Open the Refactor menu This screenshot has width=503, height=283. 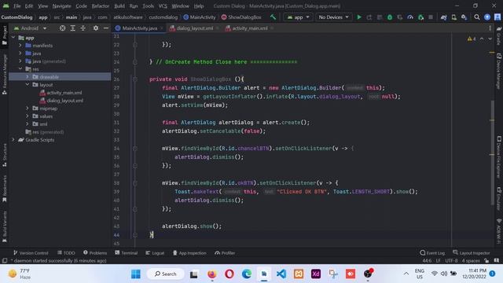point(101,6)
